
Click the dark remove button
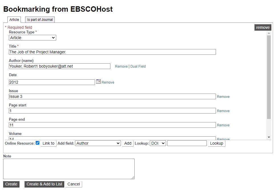pyautogui.click(x=263, y=27)
